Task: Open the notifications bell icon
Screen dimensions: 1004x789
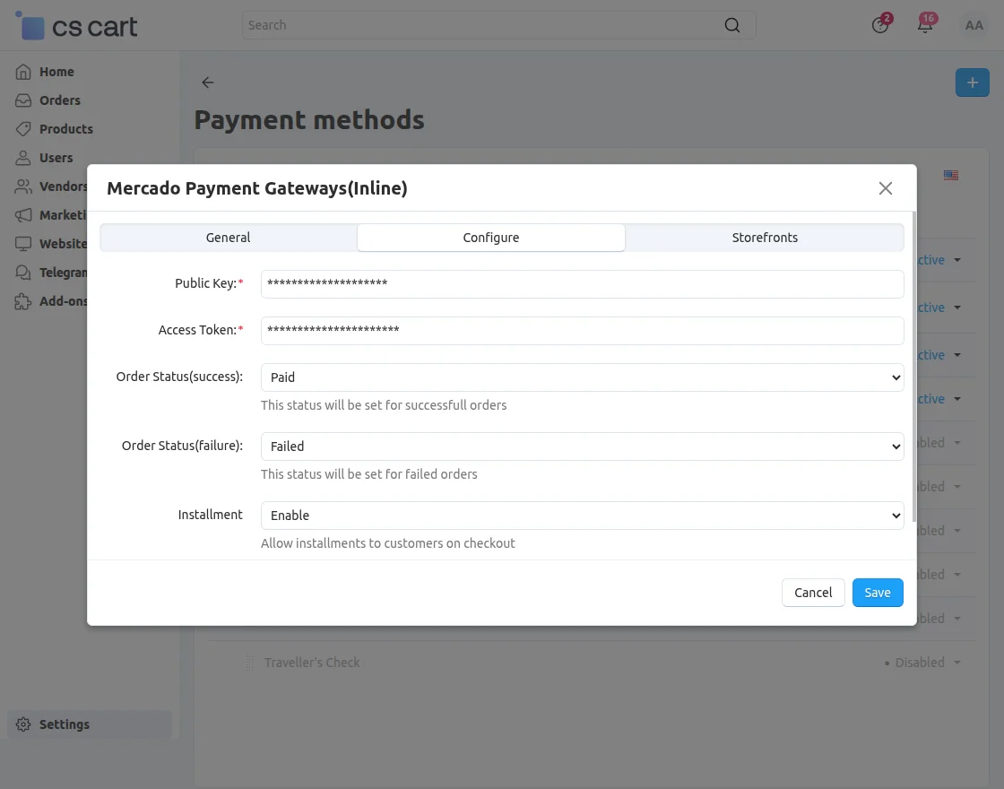Action: [925, 25]
